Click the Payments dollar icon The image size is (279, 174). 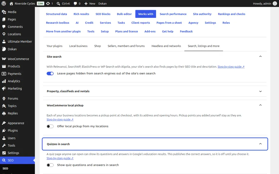tap(4, 74)
